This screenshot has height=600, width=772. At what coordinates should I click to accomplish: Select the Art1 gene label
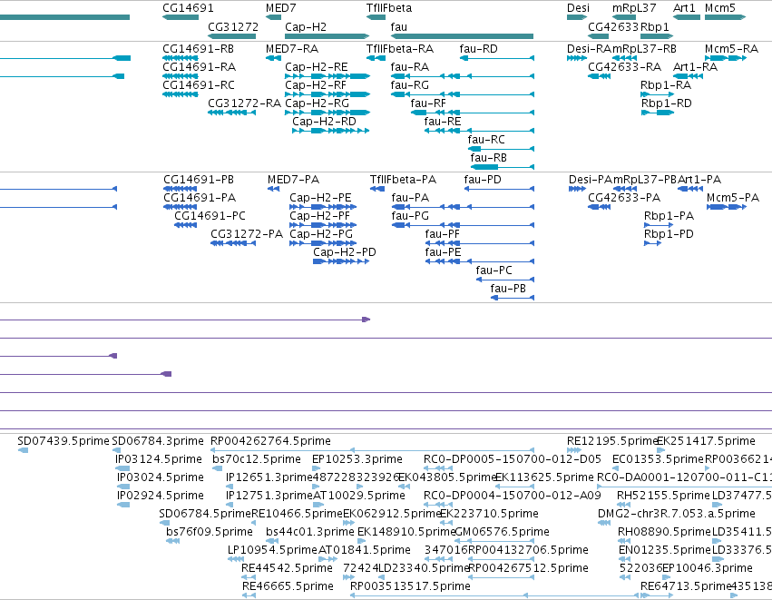684,8
